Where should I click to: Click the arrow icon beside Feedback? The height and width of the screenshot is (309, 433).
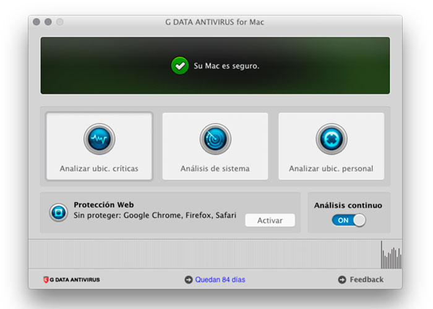(x=342, y=280)
